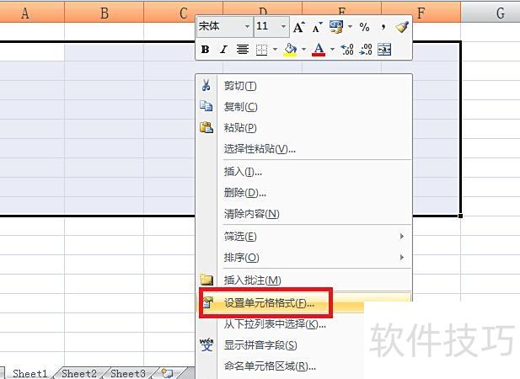This screenshot has height=379, width=520.
Task: Click the accounting number format icon
Action: click(336, 26)
